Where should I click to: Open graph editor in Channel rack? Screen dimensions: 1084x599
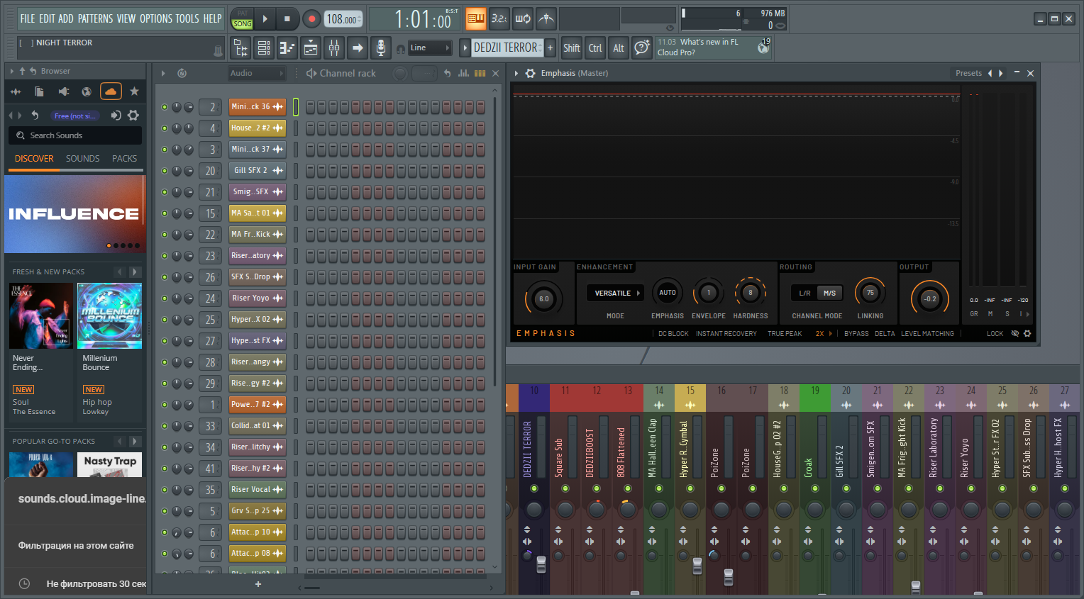pos(463,73)
